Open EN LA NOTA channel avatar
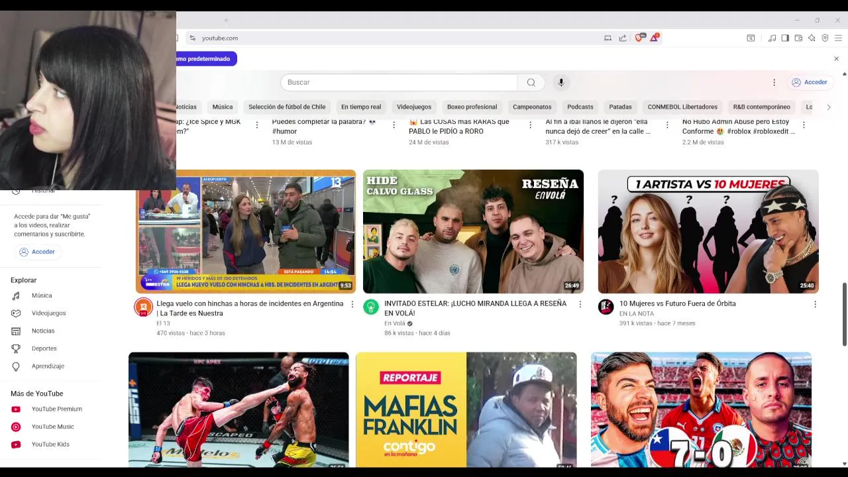 coord(606,307)
